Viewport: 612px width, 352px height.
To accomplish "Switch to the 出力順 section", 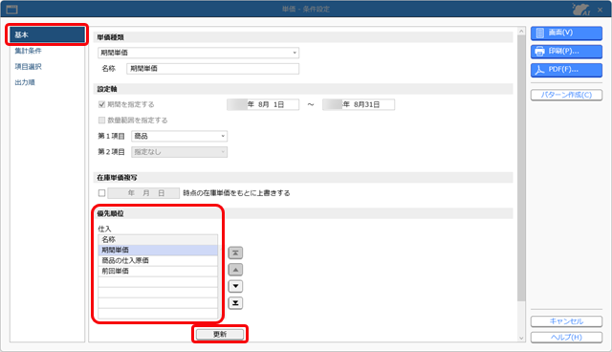I will tap(25, 82).
